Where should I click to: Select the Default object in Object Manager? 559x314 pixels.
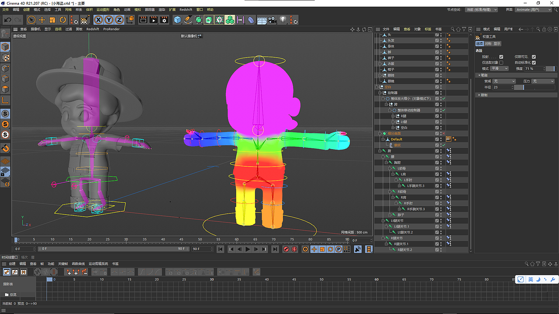tap(397, 139)
